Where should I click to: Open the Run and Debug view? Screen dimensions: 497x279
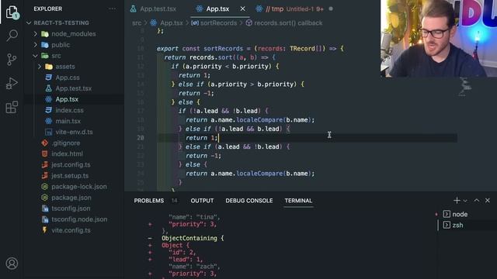[12, 84]
